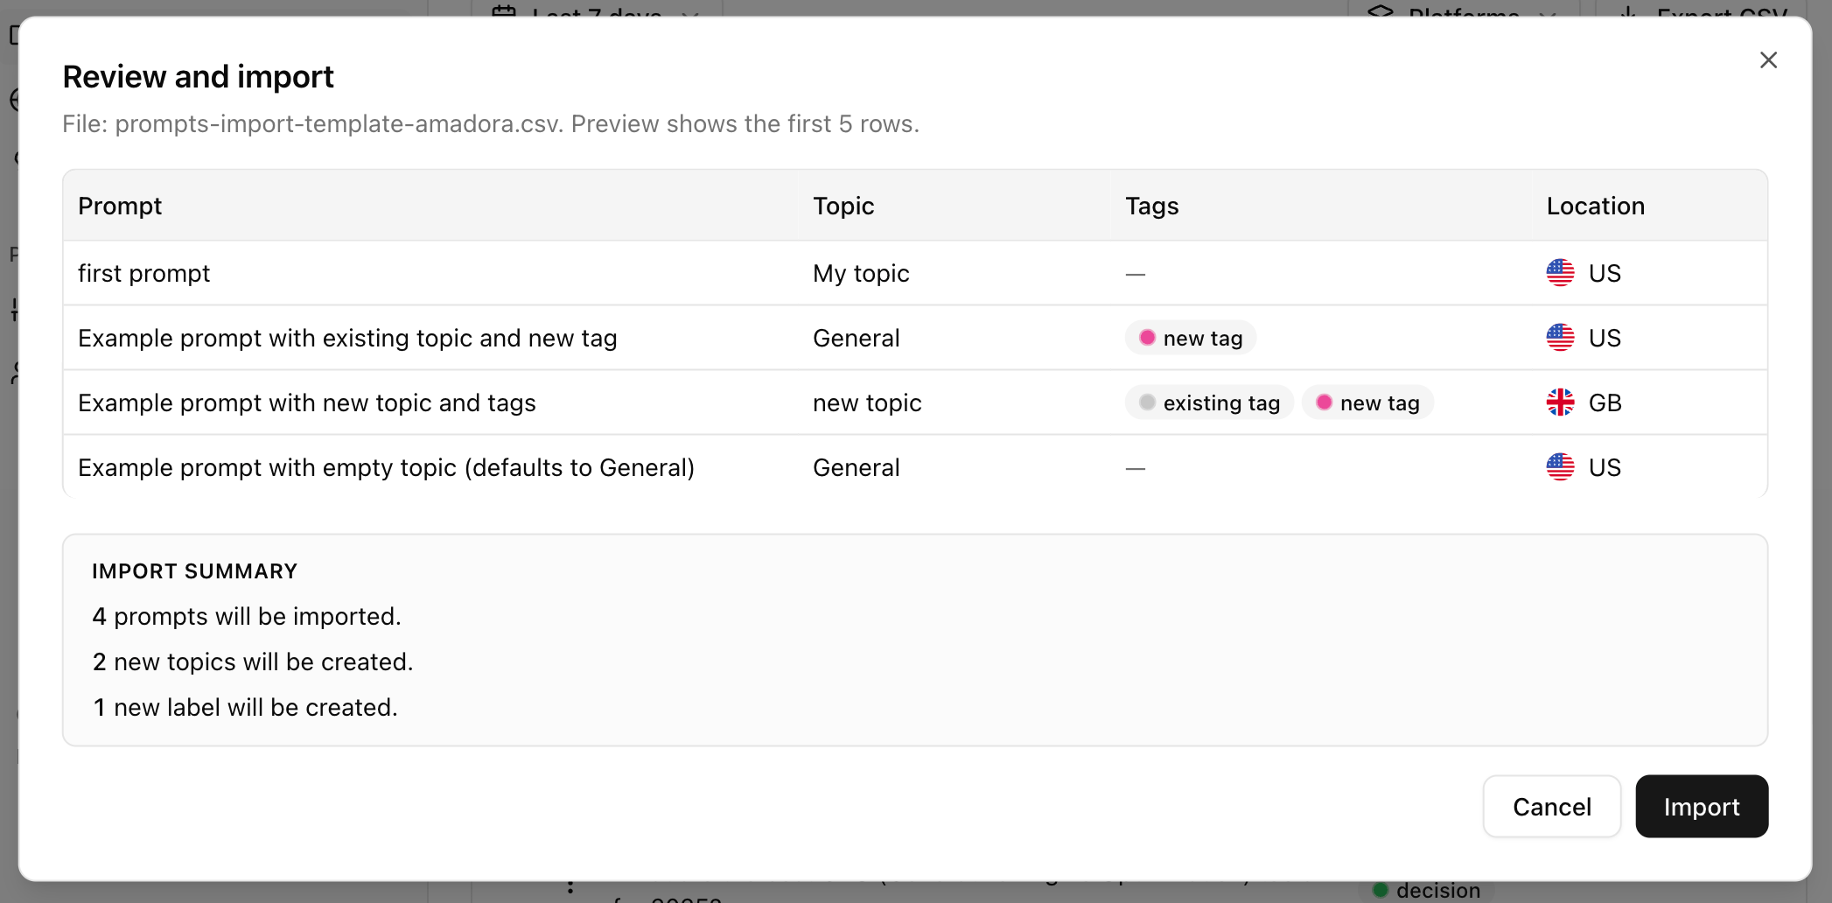The width and height of the screenshot is (1832, 903).
Task: Close the Review and import dialog
Action: point(1768,59)
